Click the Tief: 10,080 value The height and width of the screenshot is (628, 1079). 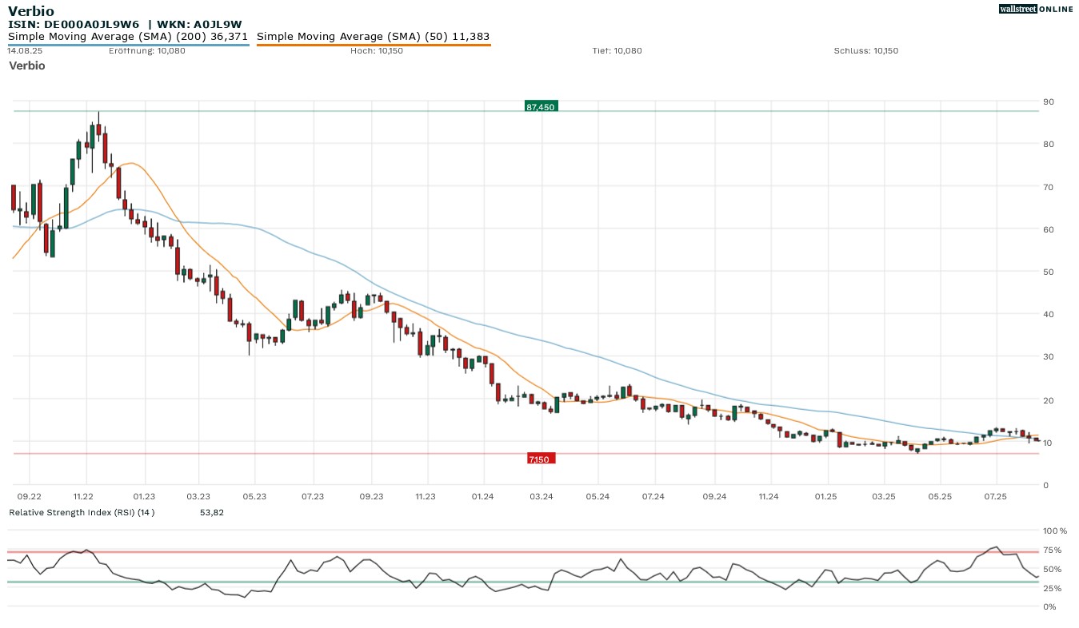point(617,50)
